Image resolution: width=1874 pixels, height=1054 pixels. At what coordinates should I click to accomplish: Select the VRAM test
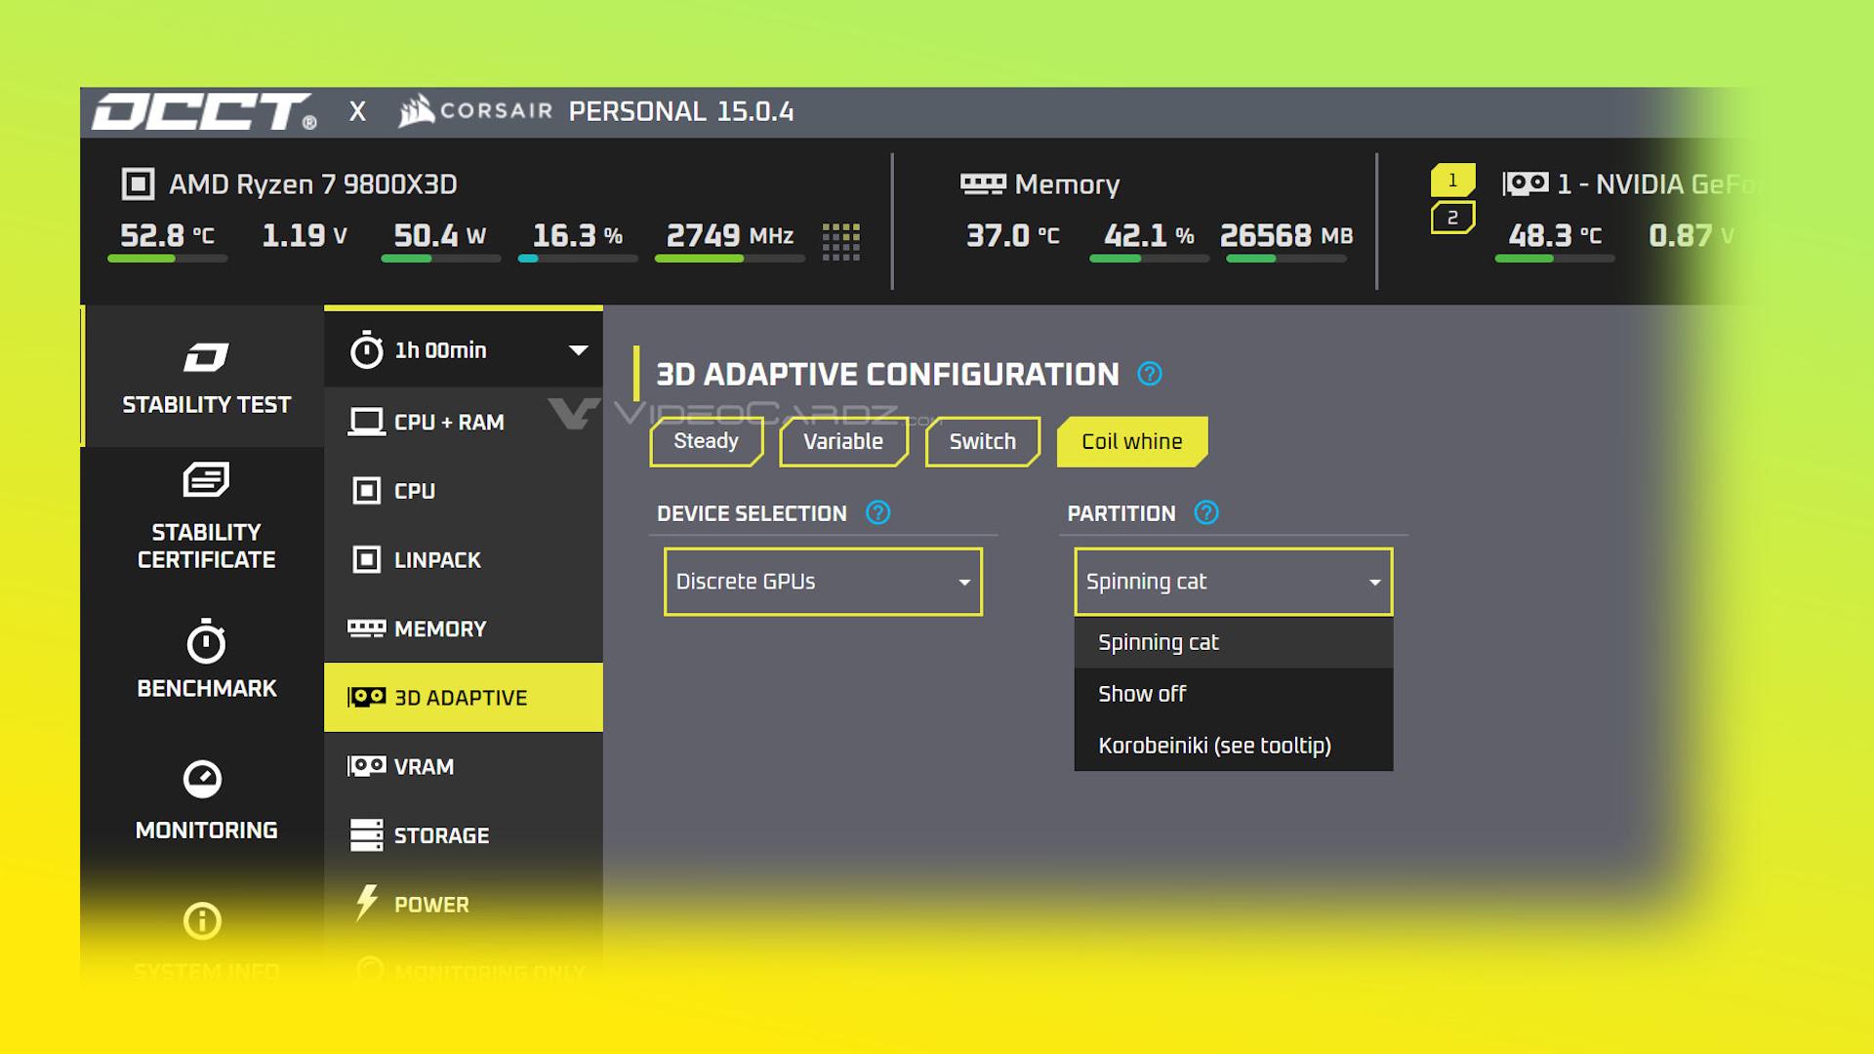(424, 767)
